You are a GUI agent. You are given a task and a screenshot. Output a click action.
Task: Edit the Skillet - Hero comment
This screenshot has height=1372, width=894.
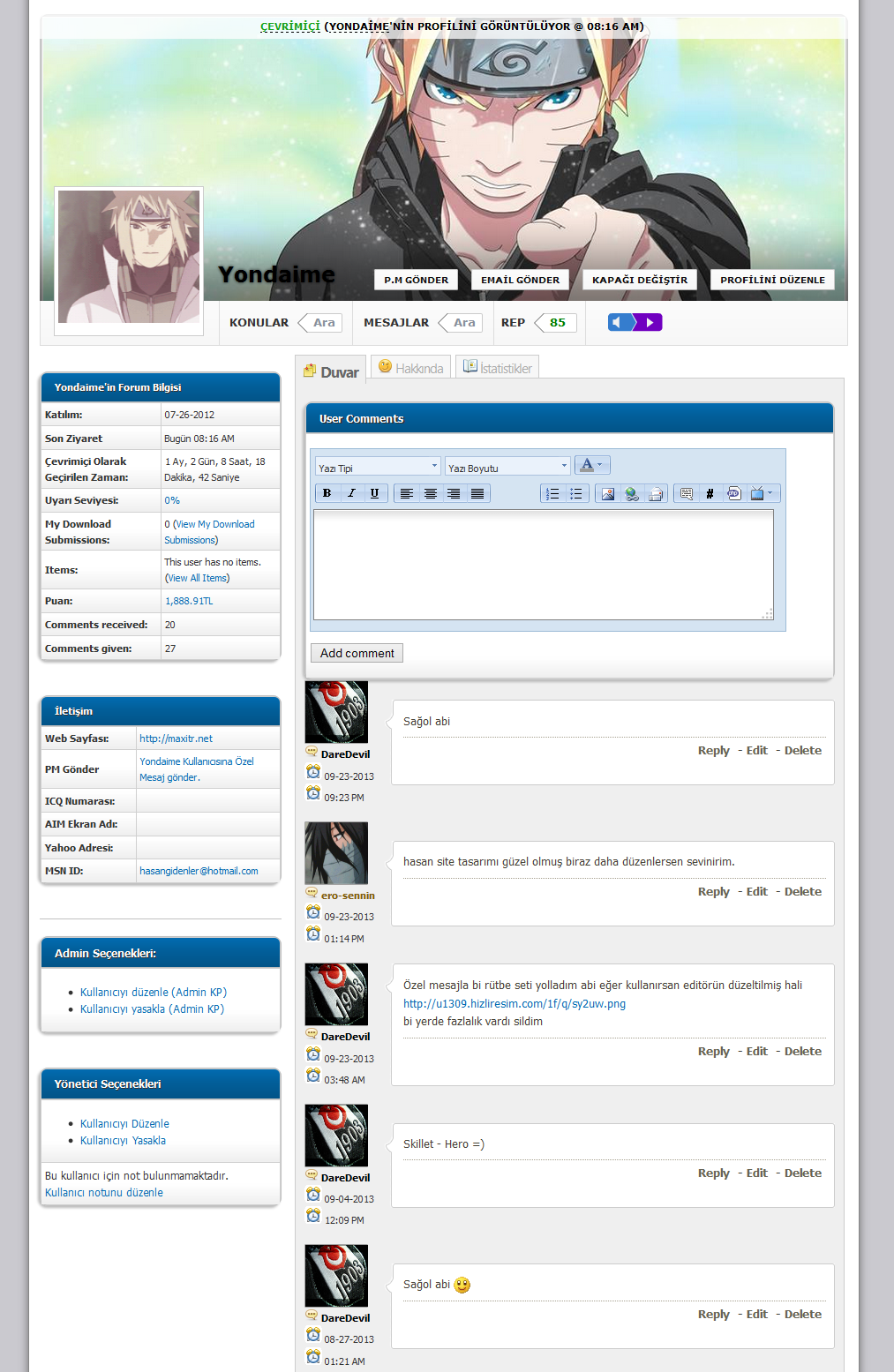pyautogui.click(x=757, y=1173)
